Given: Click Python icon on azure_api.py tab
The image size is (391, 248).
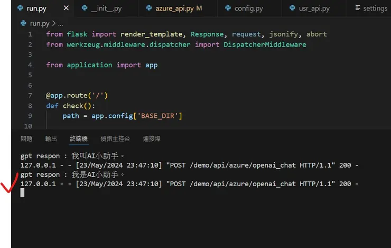Looking at the screenshot, I should (149, 8).
